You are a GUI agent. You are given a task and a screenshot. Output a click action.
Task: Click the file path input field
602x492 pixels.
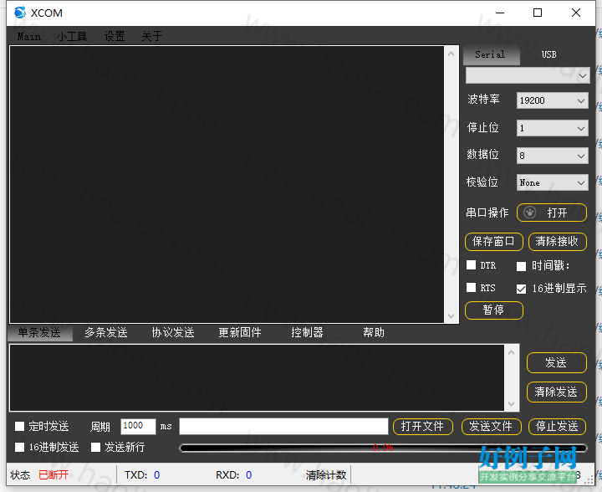pos(283,427)
